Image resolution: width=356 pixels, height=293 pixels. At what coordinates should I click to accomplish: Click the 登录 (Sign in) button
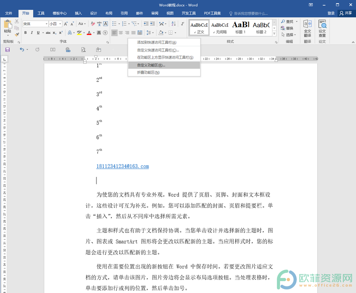pos(331,13)
